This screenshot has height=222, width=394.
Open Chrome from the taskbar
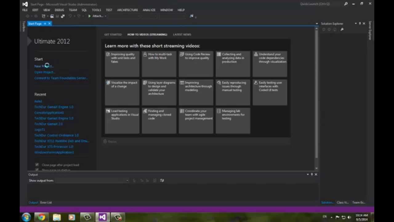click(42, 217)
